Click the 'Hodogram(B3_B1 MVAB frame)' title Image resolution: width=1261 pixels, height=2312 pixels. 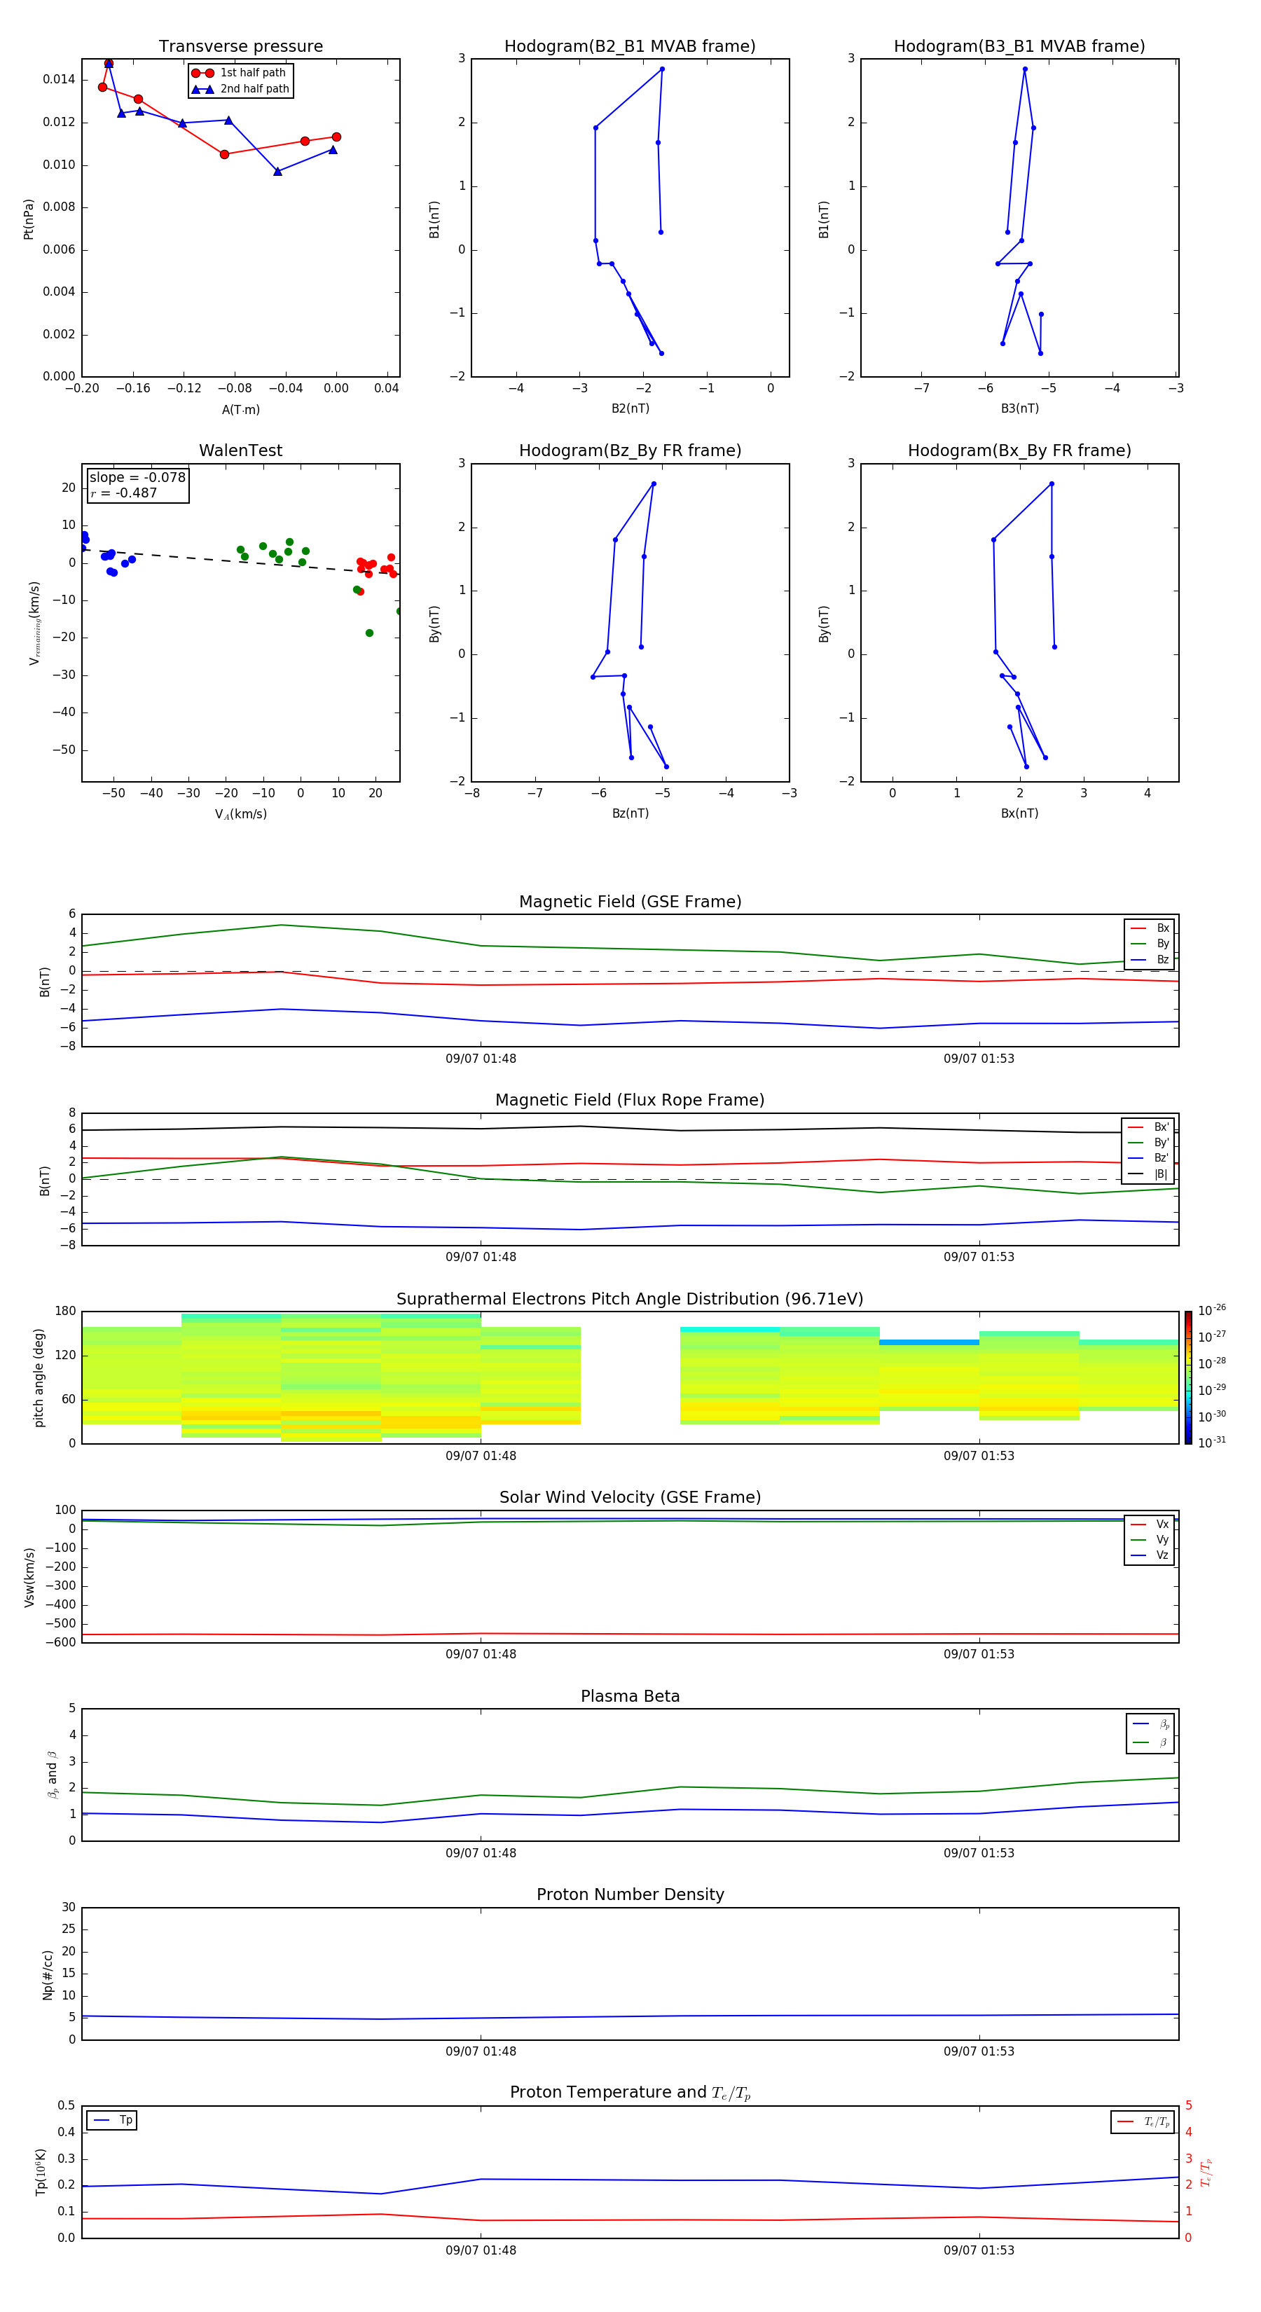click(x=1019, y=47)
